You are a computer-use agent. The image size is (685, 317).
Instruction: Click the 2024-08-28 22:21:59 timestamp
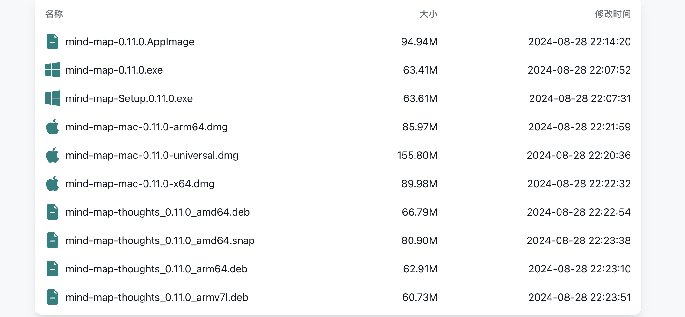pyautogui.click(x=579, y=127)
